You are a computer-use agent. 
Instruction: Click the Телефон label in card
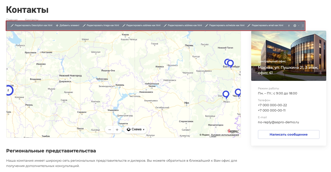(x=264, y=100)
